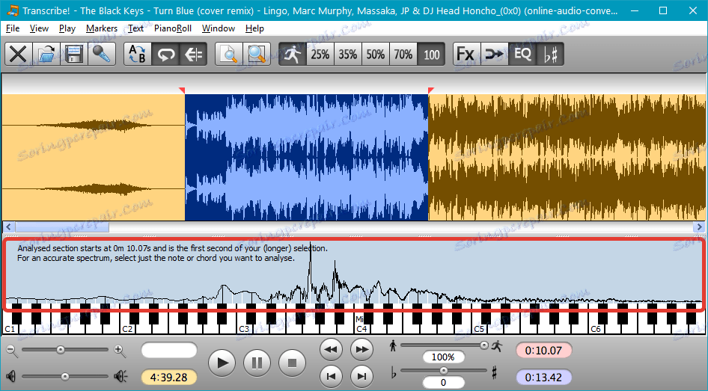Click the rewind double-arrow button
Image resolution: width=708 pixels, height=391 pixels.
[331, 349]
